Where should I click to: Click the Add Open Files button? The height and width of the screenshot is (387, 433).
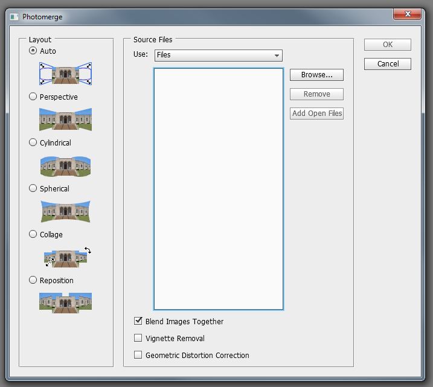316,114
